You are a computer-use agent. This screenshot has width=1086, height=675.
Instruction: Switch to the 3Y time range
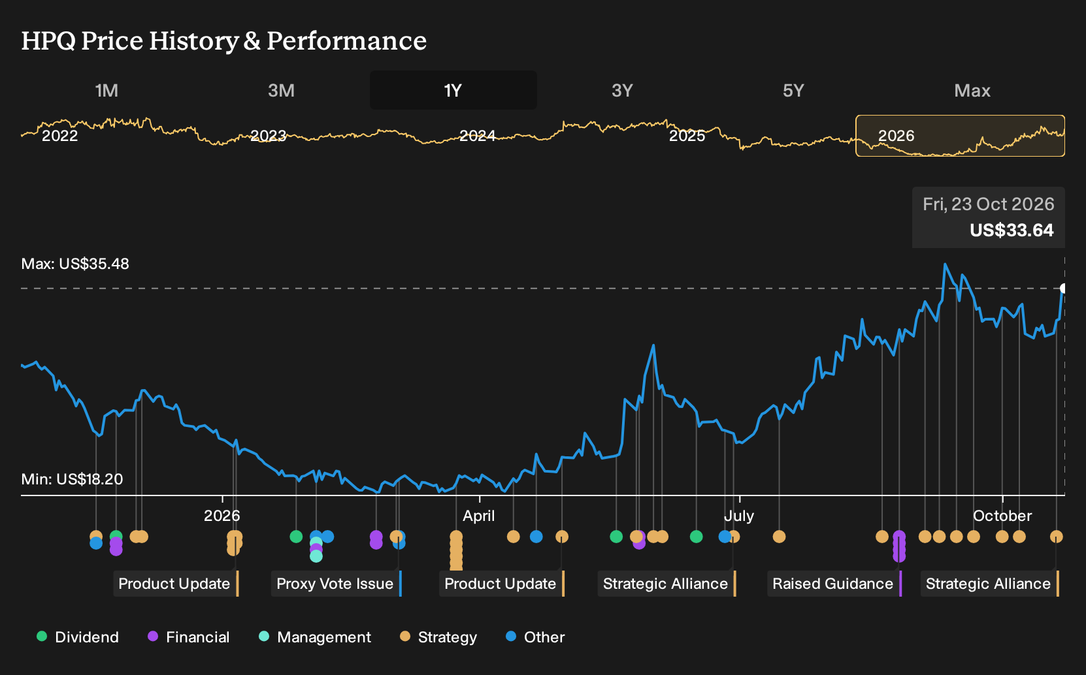(622, 90)
